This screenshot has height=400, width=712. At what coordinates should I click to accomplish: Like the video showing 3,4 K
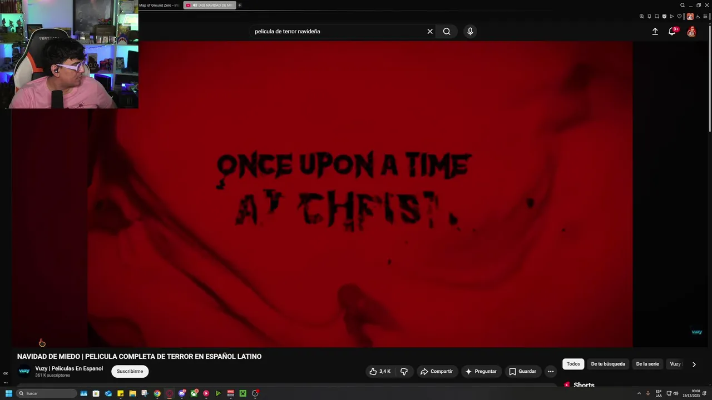click(380, 371)
